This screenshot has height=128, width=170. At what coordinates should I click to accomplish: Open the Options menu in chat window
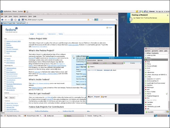click(100, 60)
